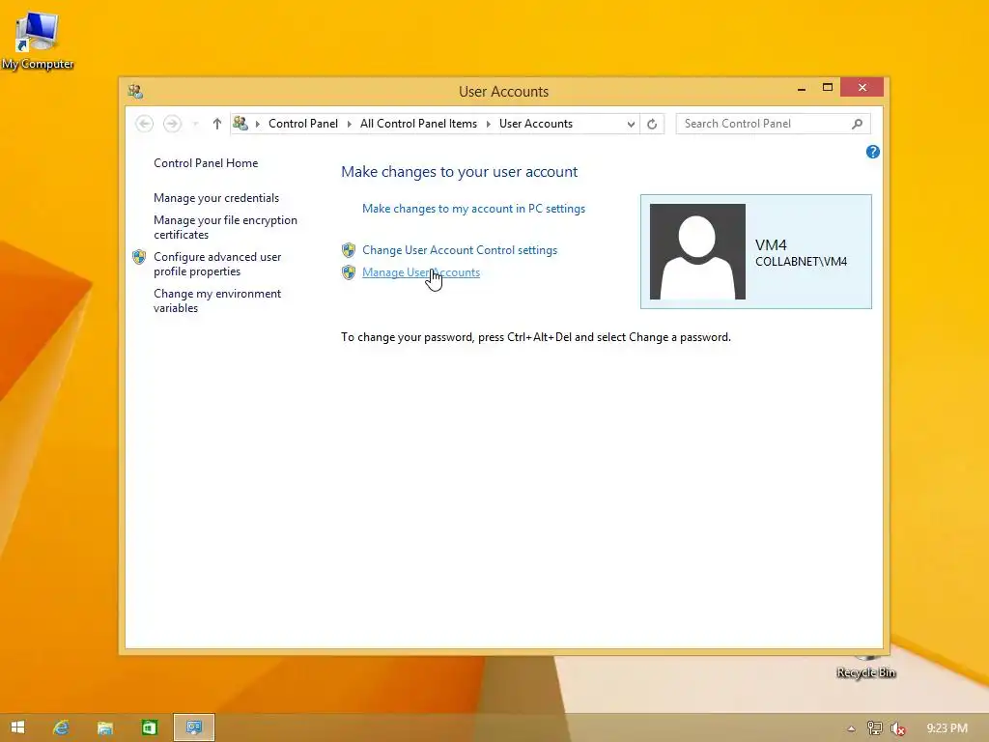
Task: Close the User Accounts window
Action: (x=862, y=88)
